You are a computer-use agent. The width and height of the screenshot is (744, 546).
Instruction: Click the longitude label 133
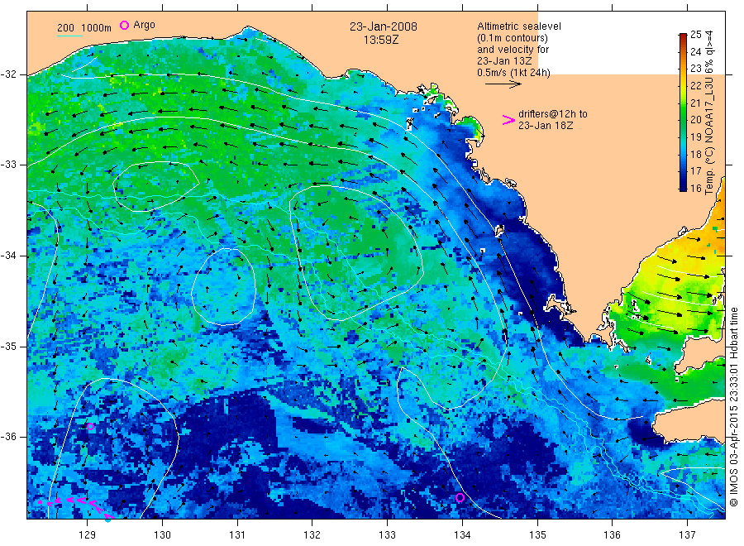pos(387,535)
